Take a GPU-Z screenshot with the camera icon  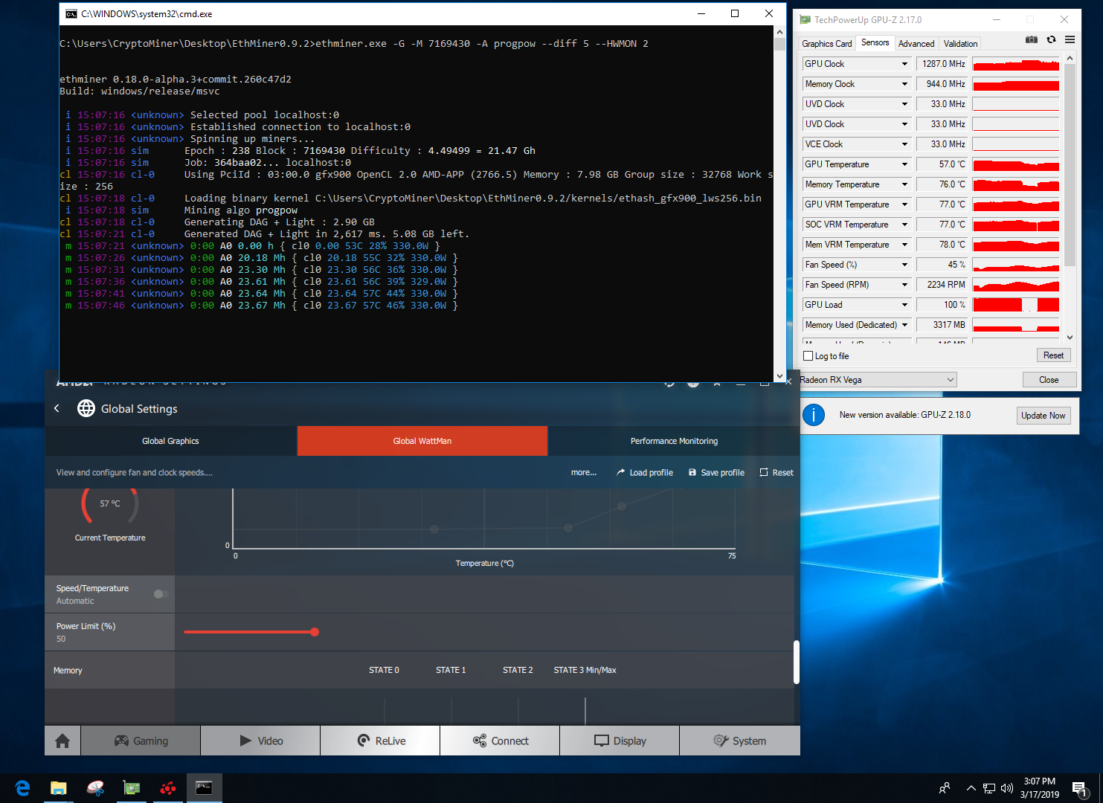pyautogui.click(x=1032, y=39)
